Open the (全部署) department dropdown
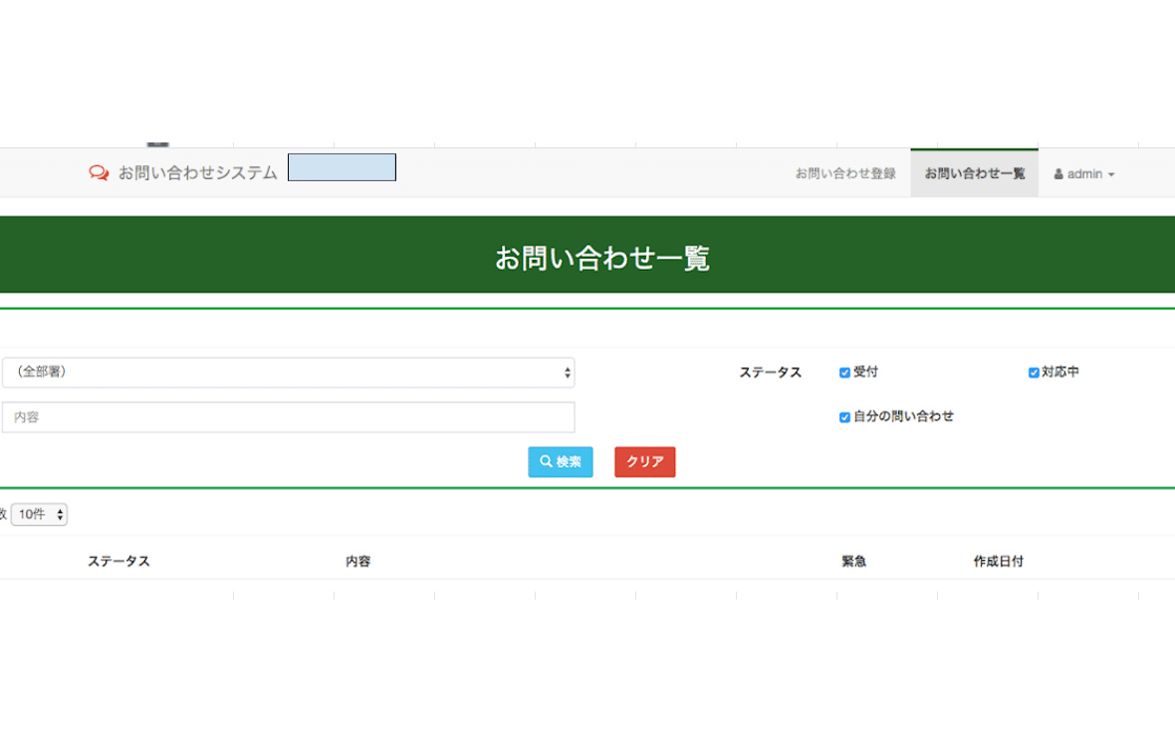This screenshot has width=1175, height=742. click(x=289, y=372)
